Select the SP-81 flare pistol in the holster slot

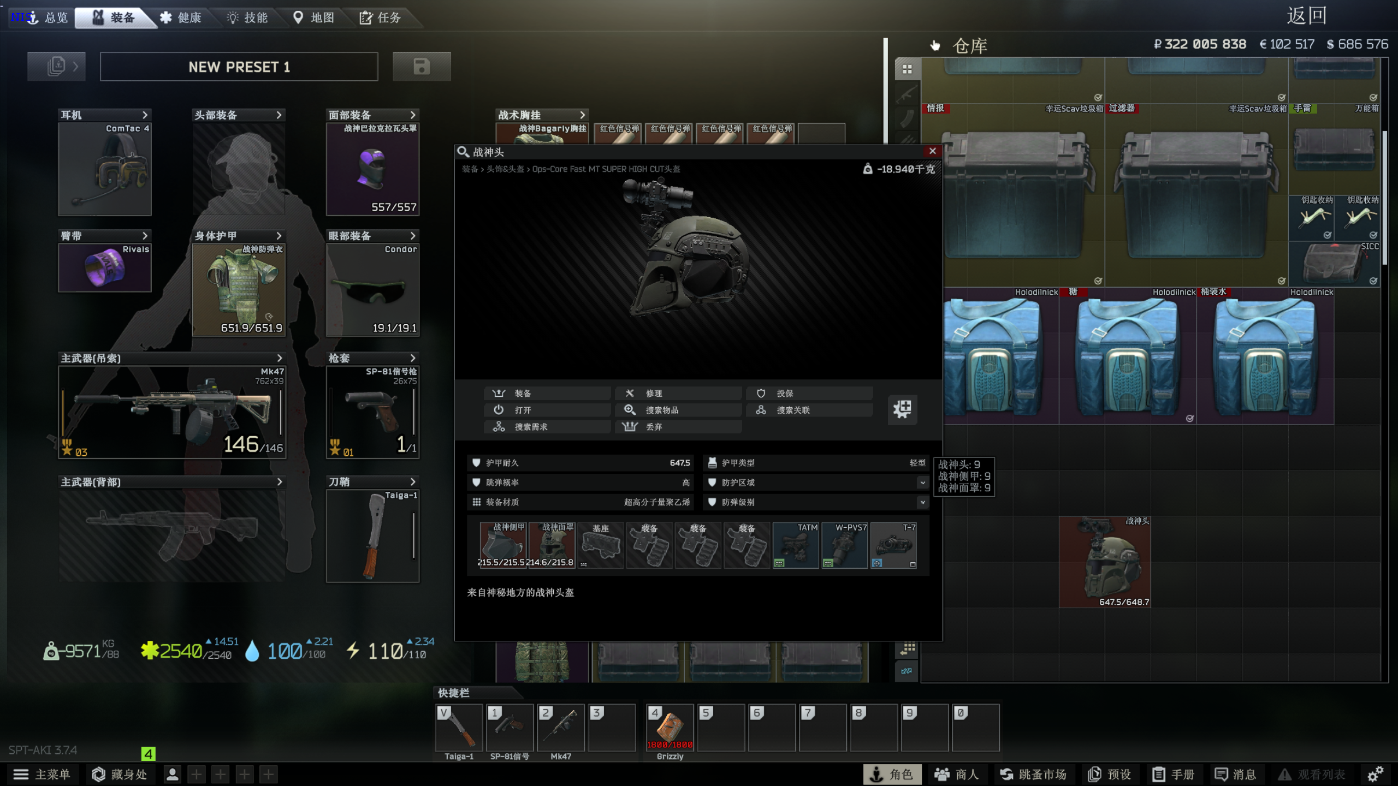click(x=373, y=412)
